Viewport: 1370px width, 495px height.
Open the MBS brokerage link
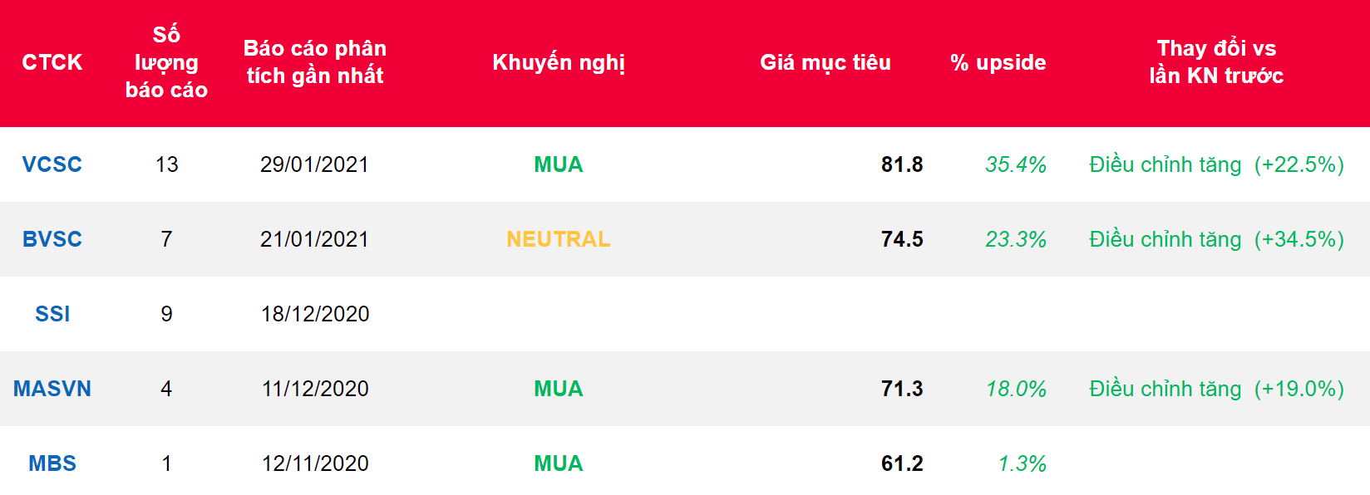[x=52, y=463]
